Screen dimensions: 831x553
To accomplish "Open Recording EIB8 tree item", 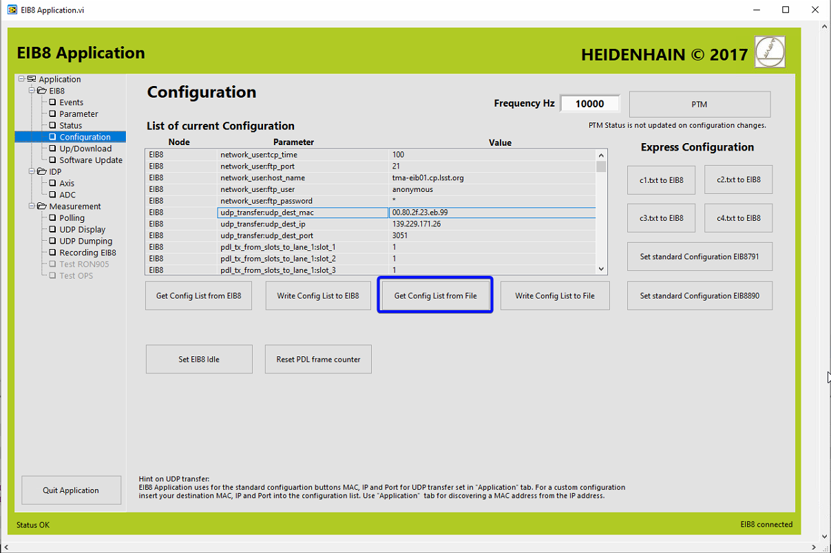I will pyautogui.click(x=87, y=253).
